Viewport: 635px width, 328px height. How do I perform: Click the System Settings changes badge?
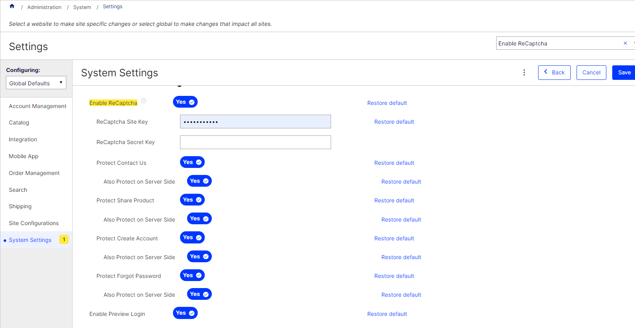64,239
